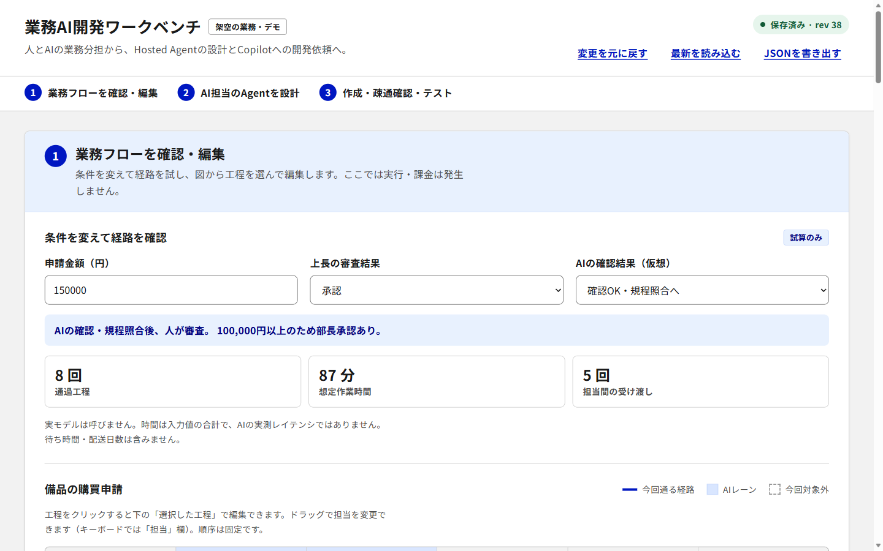Click the 87 分 想定作業時間 card

pyautogui.click(x=437, y=381)
